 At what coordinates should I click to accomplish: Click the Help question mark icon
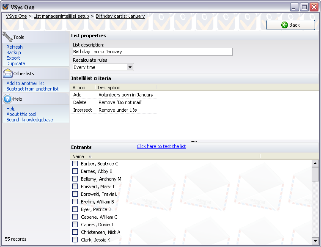click(8, 99)
